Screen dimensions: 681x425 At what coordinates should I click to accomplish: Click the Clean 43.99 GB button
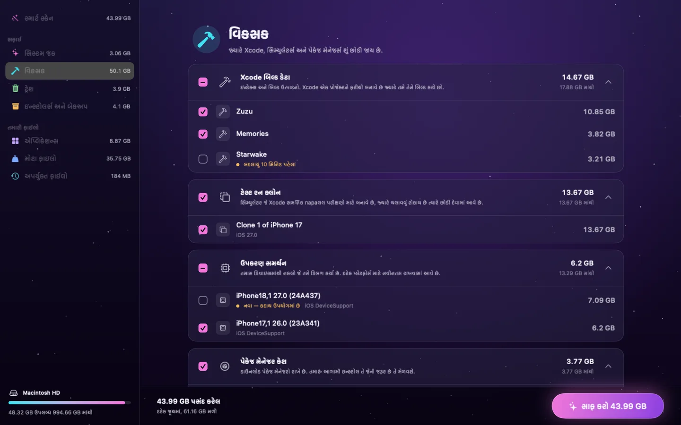point(608,406)
